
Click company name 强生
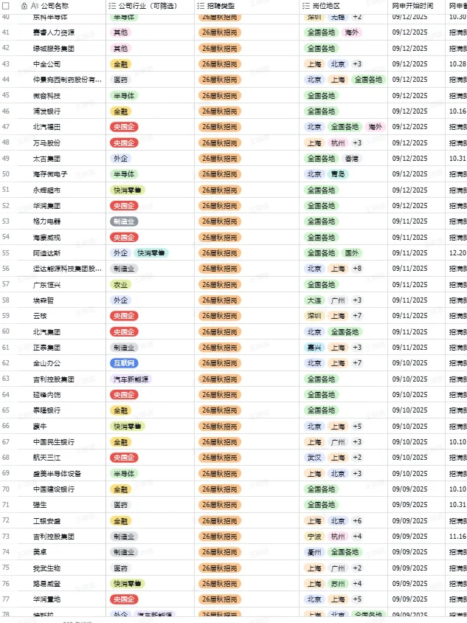[40, 505]
